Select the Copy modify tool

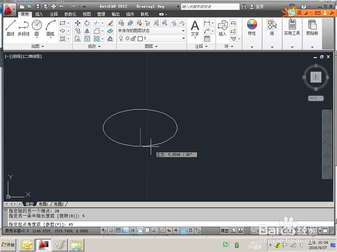pyautogui.click(x=78, y=31)
